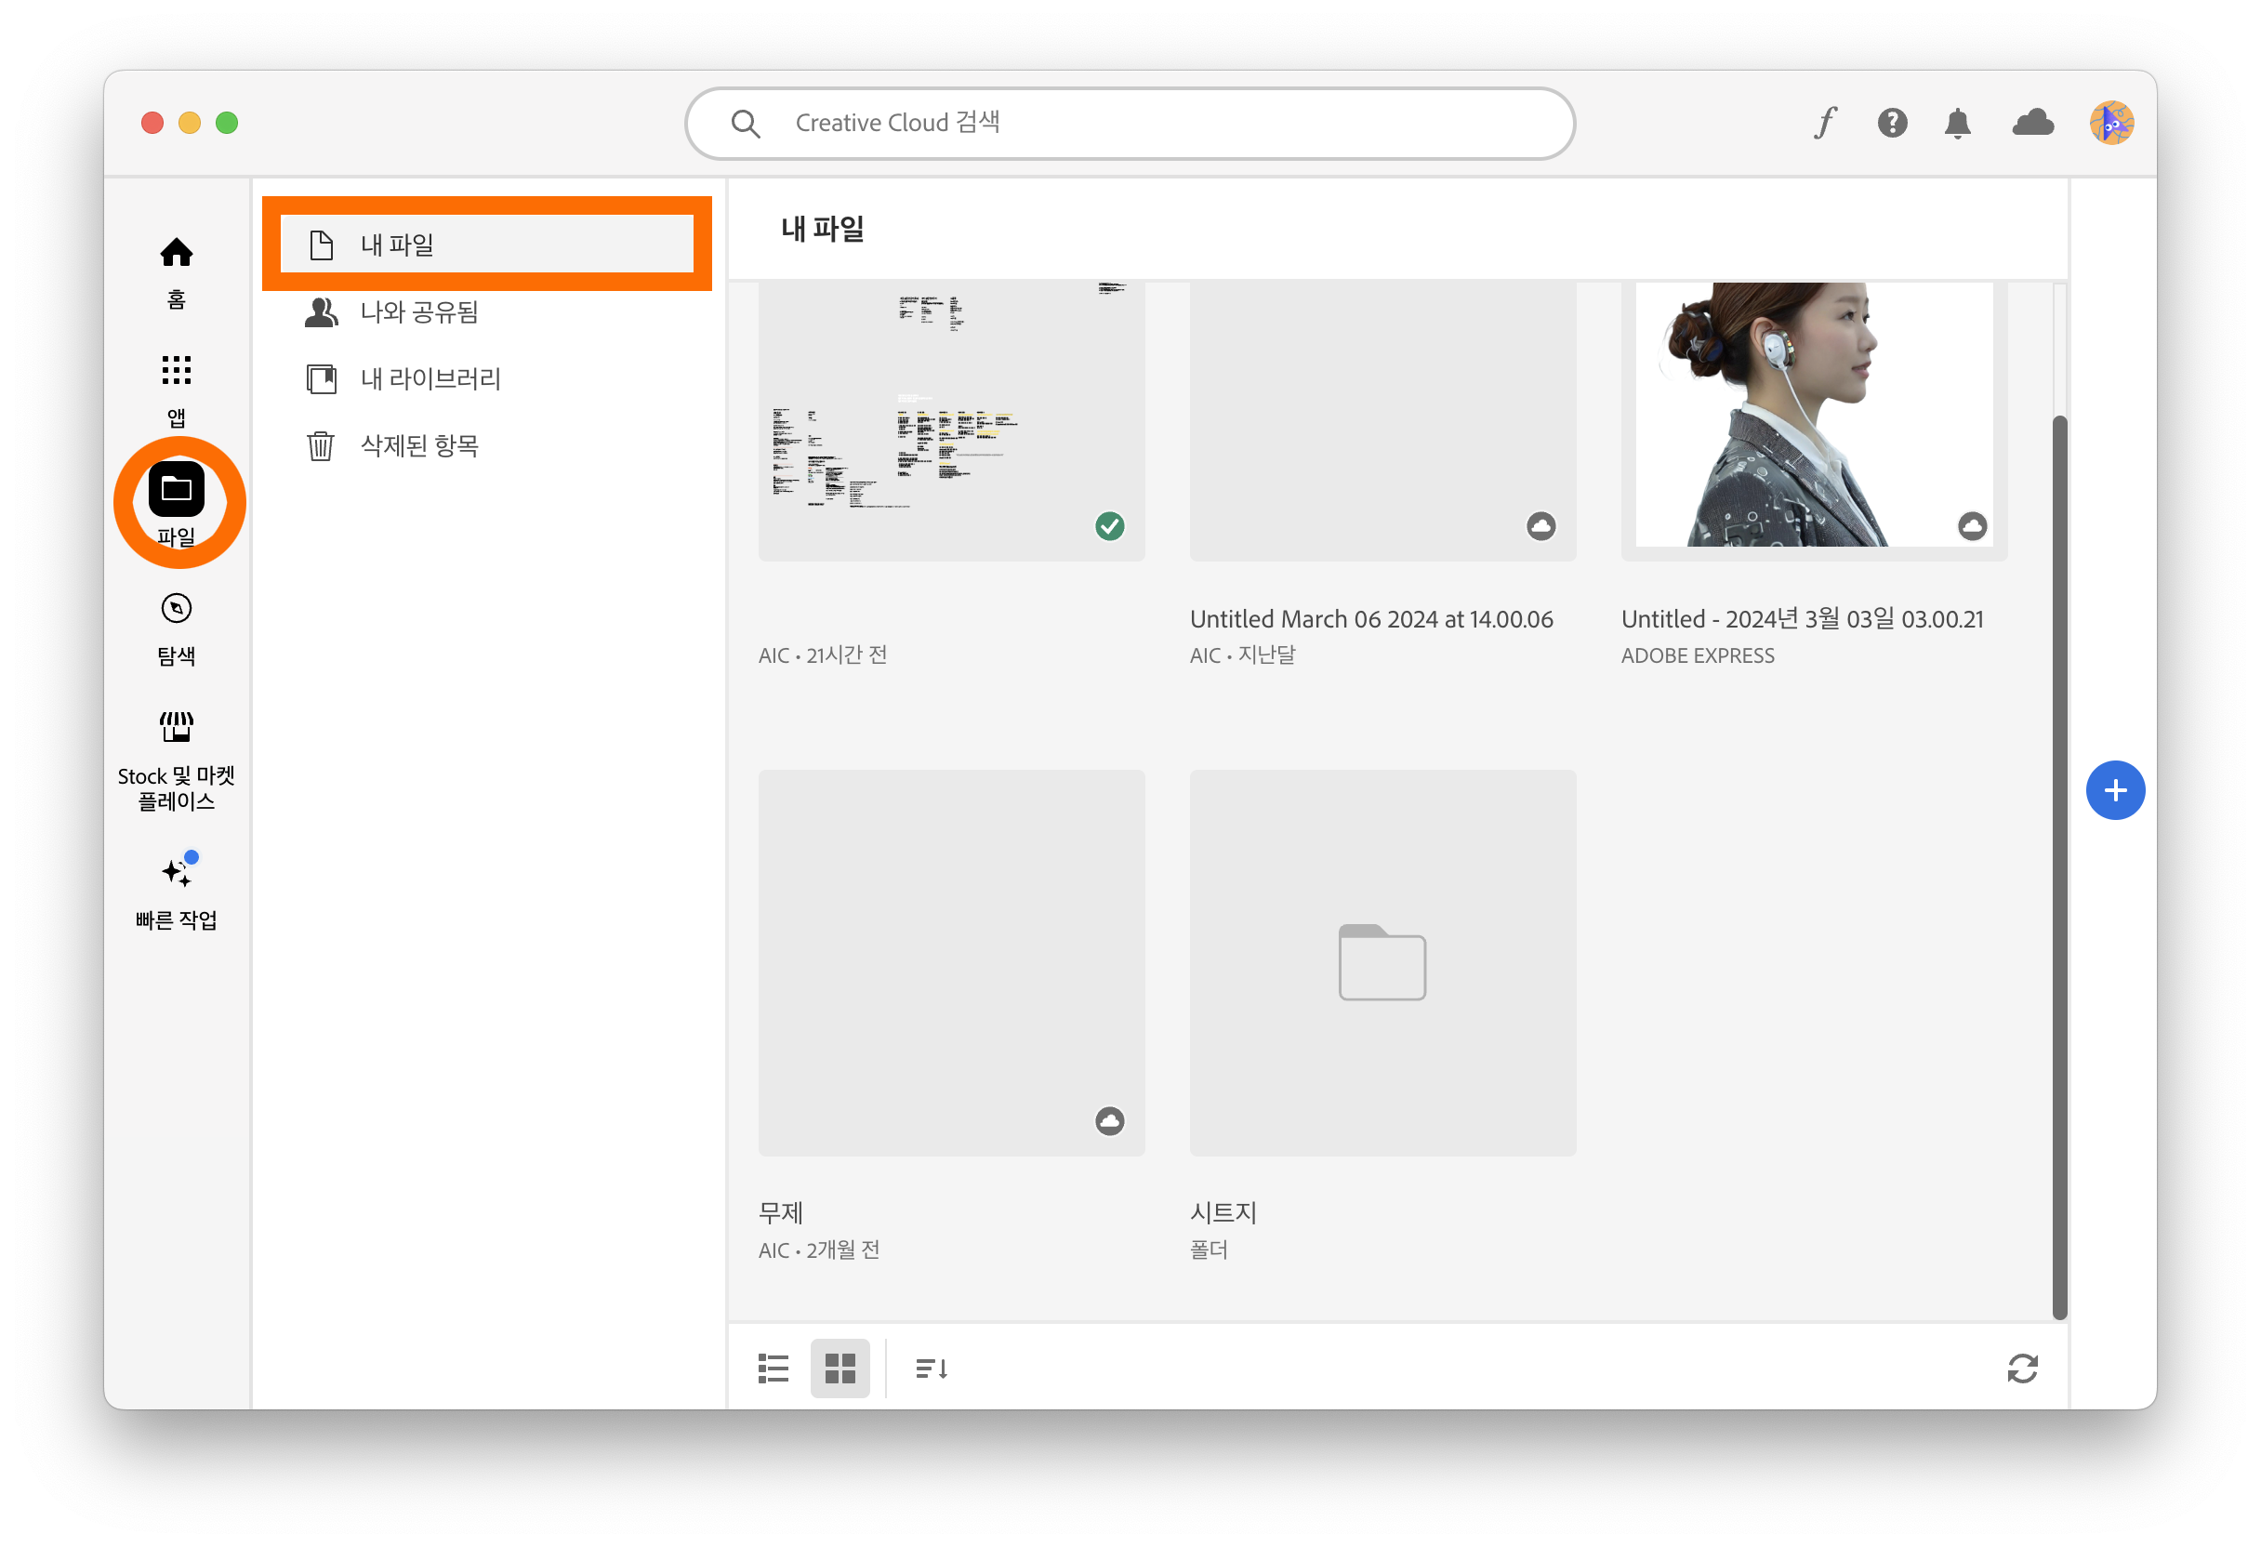Create new content with the blue plus button

(x=2116, y=790)
